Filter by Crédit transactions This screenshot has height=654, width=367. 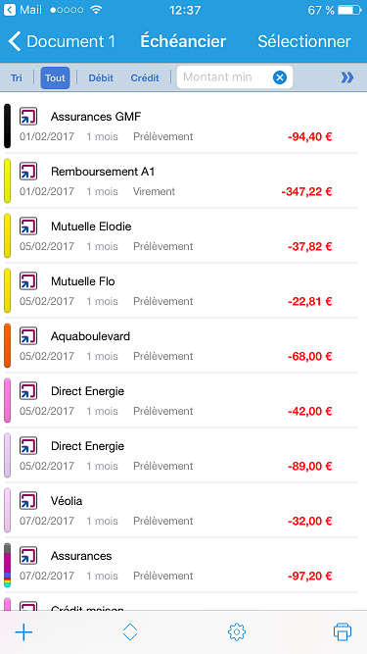pos(145,78)
